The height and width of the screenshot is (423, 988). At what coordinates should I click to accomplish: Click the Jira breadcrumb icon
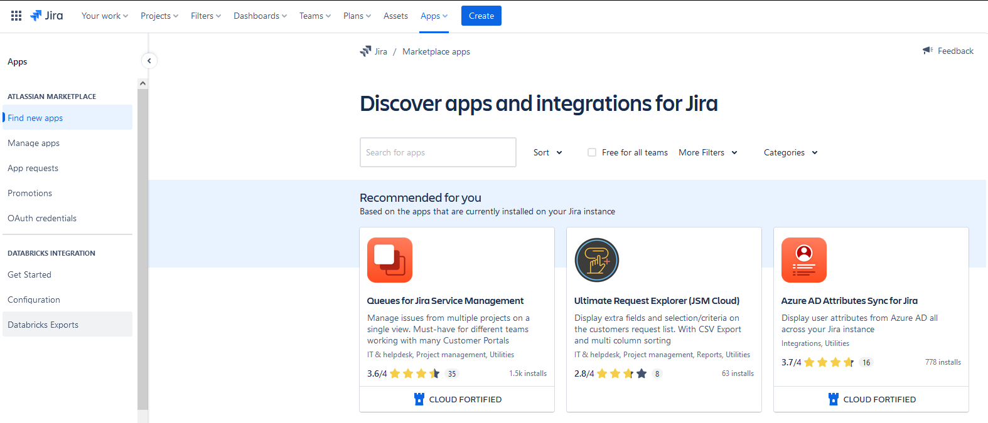(x=365, y=51)
